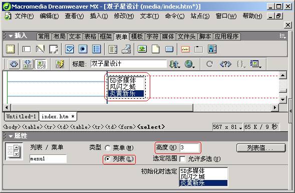Insert a radio button form element
The height and width of the screenshot is (193, 295).
[x=83, y=49]
